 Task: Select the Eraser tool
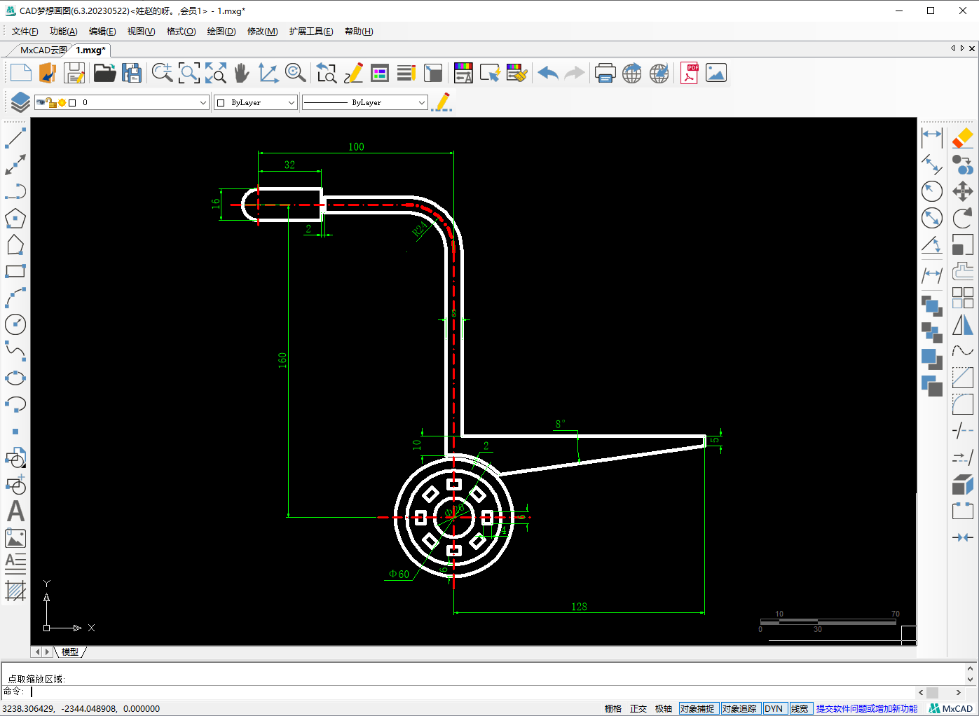(963, 138)
